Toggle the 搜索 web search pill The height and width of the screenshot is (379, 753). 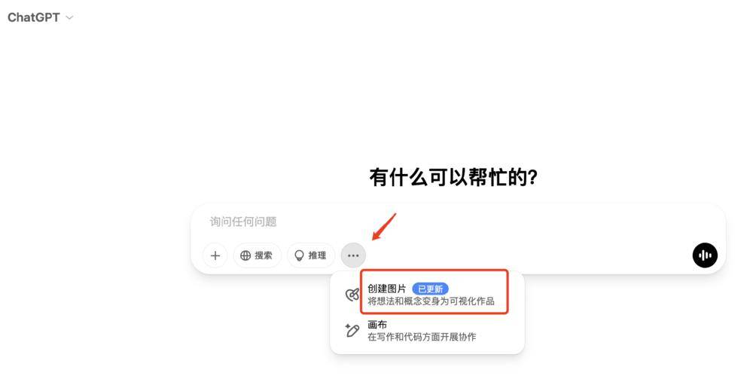(257, 255)
